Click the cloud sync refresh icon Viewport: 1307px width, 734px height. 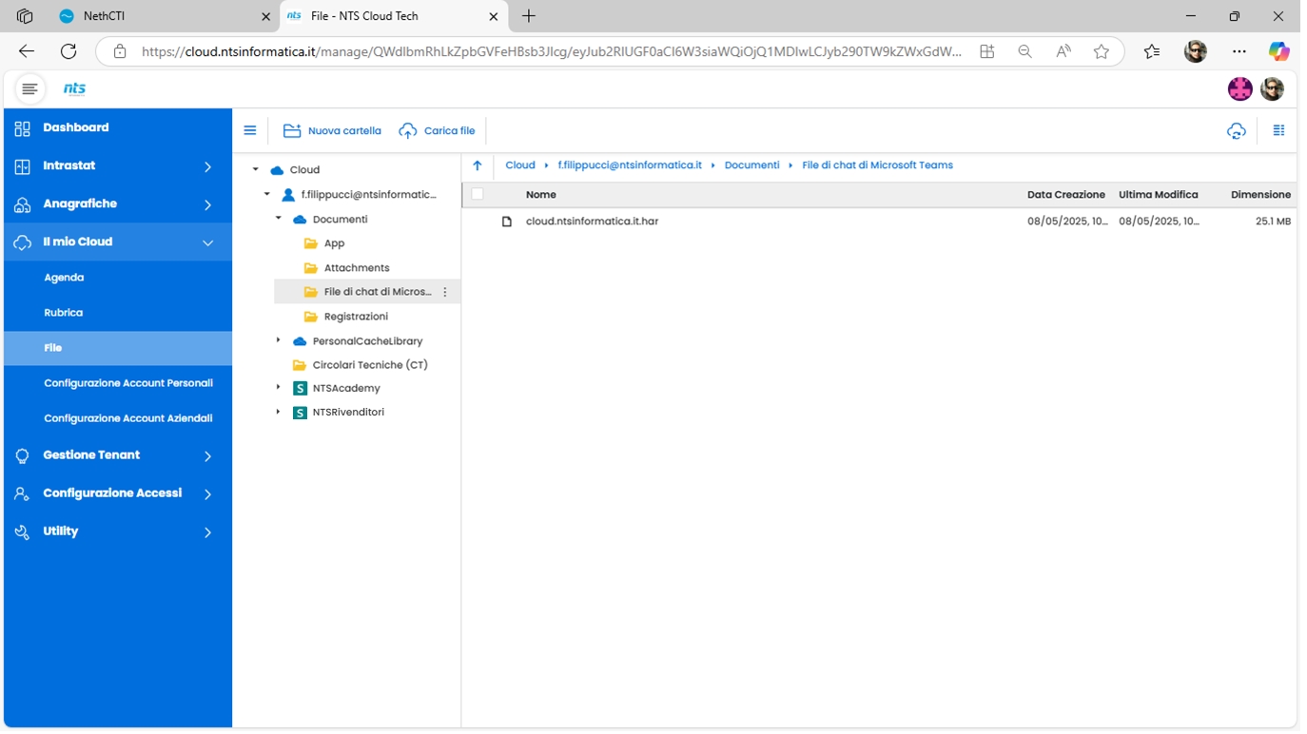coord(1237,131)
